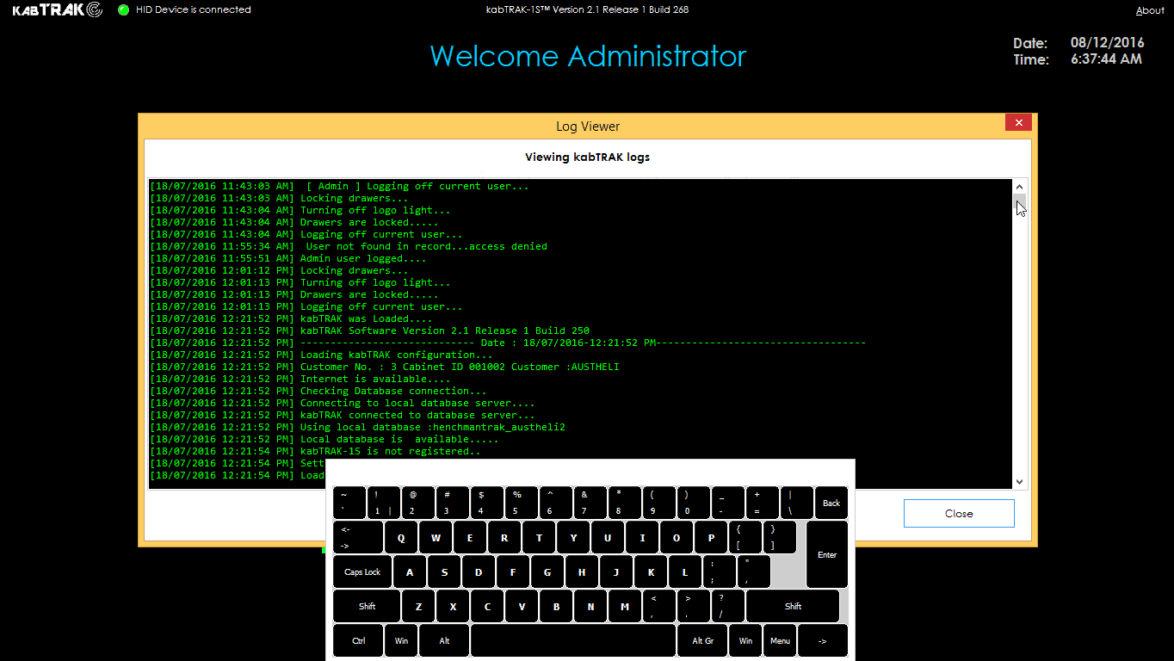This screenshot has height=661, width=1174.
Task: Tap the P key
Action: [x=711, y=537]
